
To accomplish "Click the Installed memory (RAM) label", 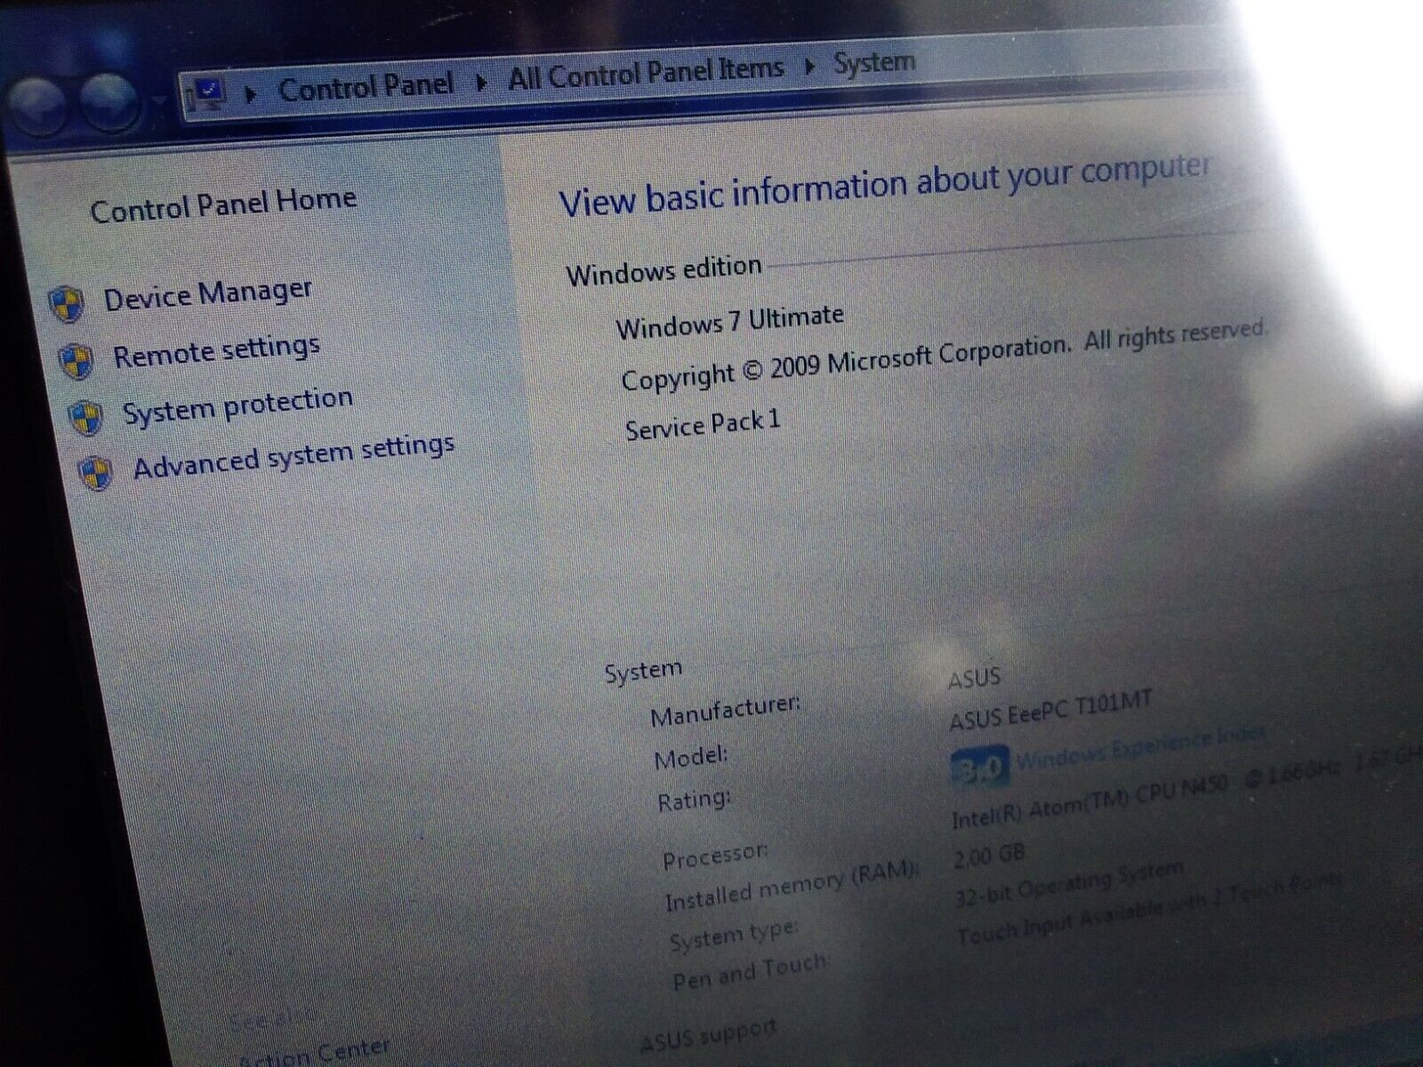I will pos(792,886).
